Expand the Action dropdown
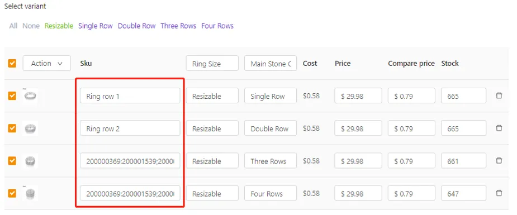 coord(47,63)
